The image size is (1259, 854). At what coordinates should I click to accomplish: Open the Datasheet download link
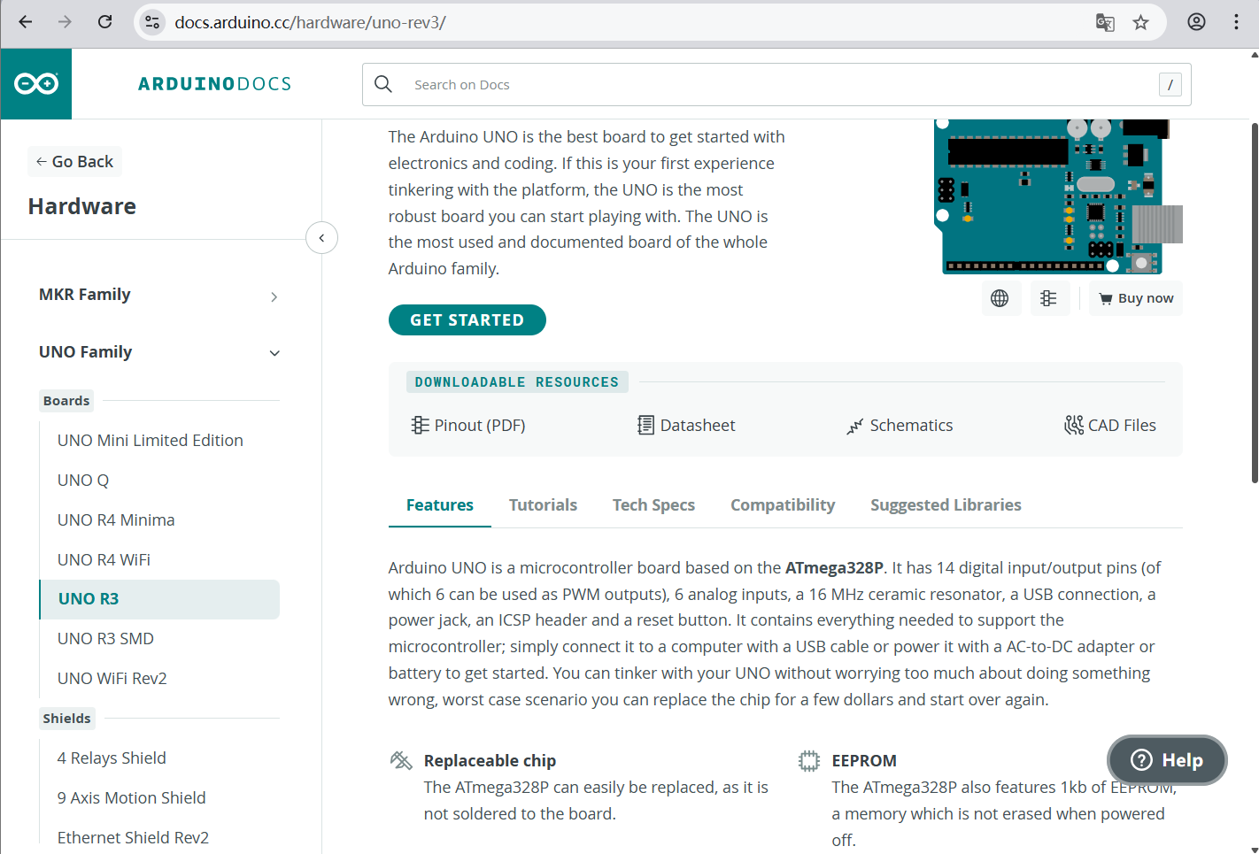(x=687, y=426)
